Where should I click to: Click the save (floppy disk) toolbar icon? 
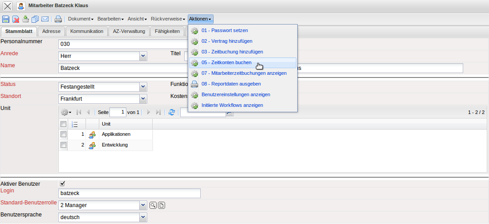click(x=6, y=19)
